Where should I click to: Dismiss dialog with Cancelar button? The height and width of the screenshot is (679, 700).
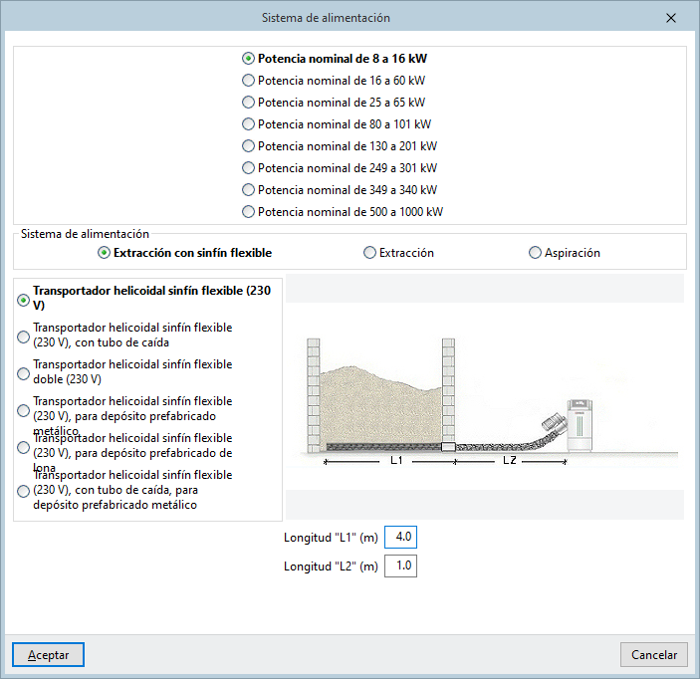(x=653, y=655)
